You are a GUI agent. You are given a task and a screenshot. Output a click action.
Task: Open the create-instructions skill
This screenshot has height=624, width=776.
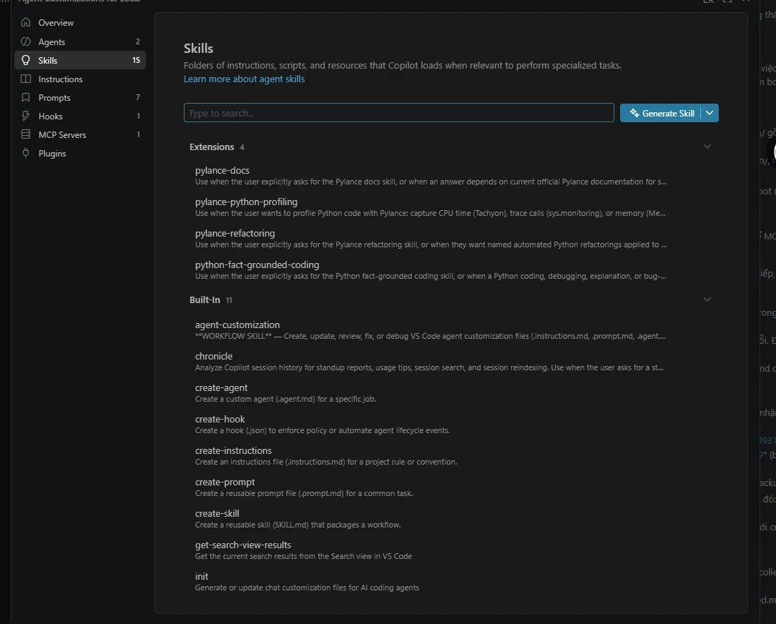(x=451, y=456)
